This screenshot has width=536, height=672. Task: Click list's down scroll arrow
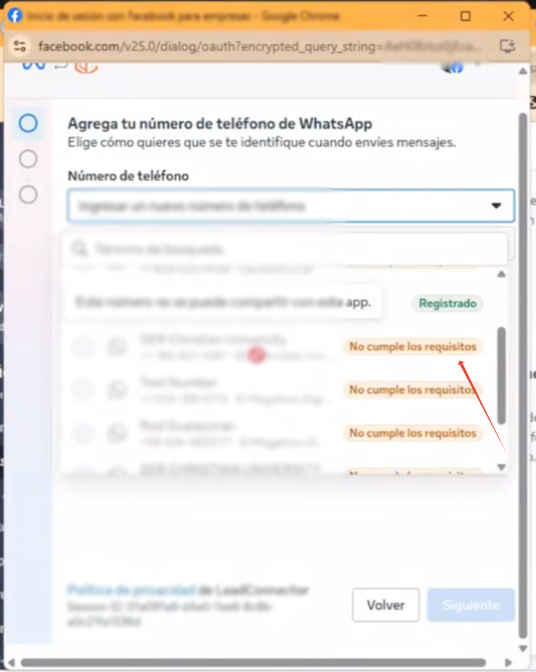pos(502,467)
